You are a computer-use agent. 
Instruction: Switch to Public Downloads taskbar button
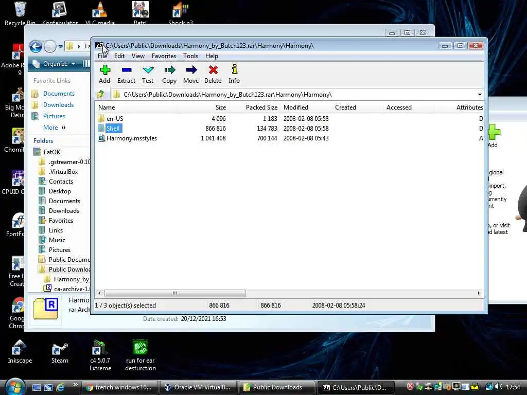tap(276, 387)
